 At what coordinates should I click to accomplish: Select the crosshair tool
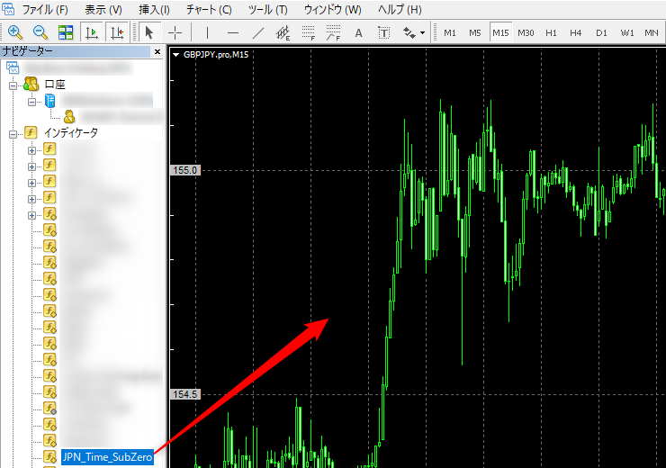[x=175, y=32]
